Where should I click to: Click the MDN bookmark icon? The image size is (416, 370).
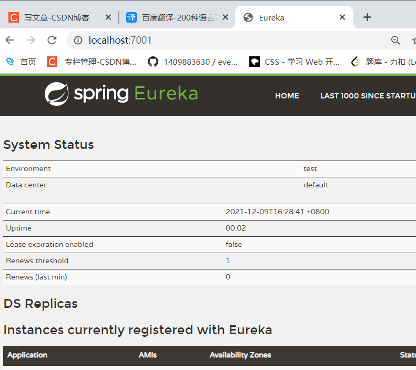pyautogui.click(x=255, y=62)
